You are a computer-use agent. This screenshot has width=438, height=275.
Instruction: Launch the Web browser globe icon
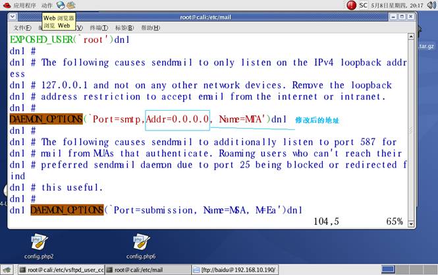pos(61,5)
